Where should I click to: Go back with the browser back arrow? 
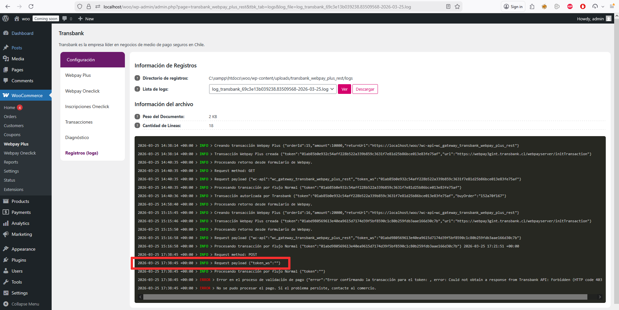(x=8, y=6)
